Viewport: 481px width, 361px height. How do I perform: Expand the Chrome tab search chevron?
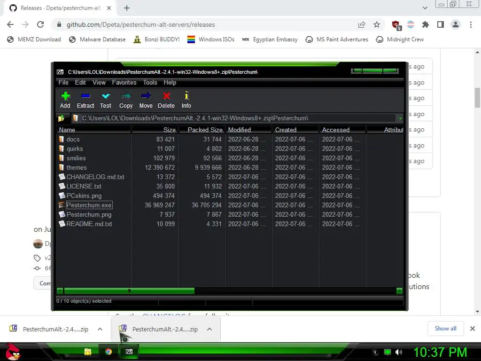425,8
